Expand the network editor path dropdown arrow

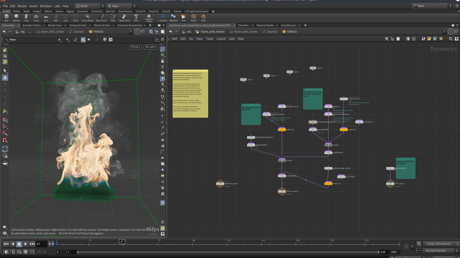click(444, 32)
